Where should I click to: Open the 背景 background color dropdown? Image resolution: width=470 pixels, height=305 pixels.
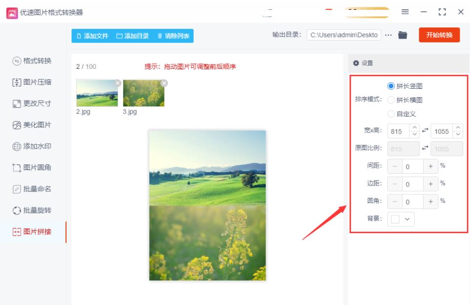407,219
